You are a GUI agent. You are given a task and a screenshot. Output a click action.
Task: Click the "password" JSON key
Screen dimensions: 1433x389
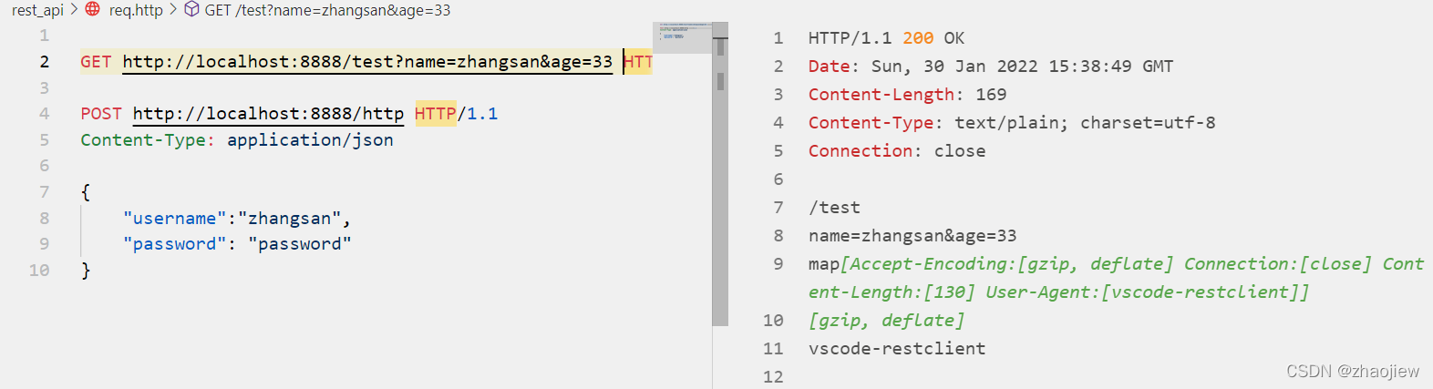click(175, 244)
